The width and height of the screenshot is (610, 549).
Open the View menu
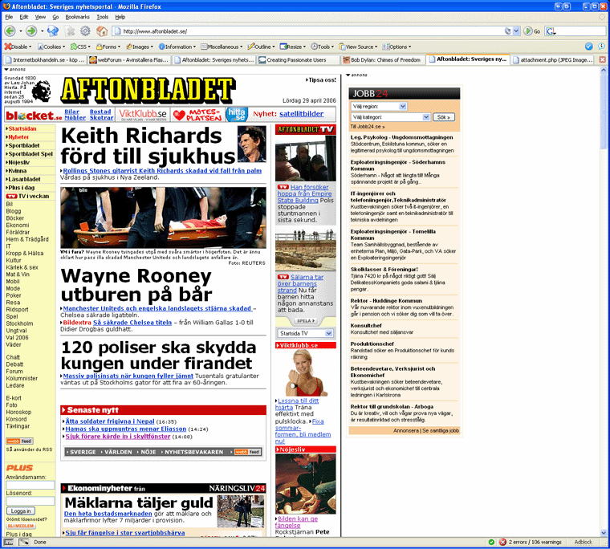(40, 17)
